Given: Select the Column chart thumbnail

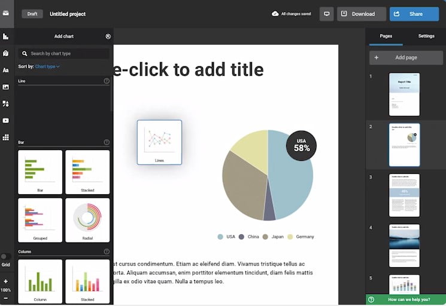Looking at the screenshot, I should click(40, 281).
